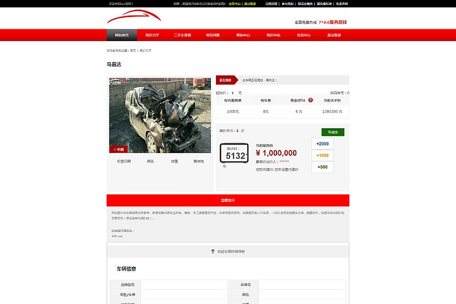Open the 二手车 item in the navigation bar
Image resolution: width=456 pixels, height=304 pixels.
coord(182,35)
